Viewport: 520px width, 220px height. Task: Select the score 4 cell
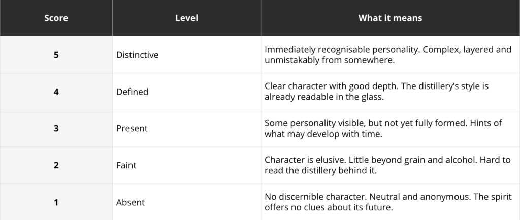point(56,92)
